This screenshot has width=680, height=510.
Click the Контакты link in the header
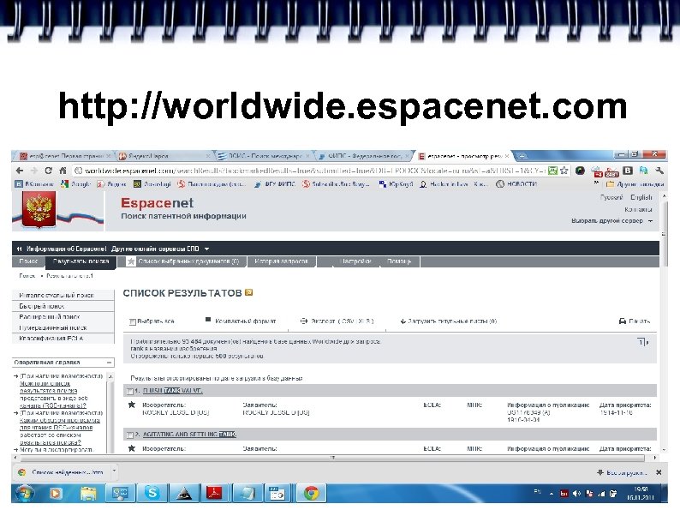click(x=638, y=209)
